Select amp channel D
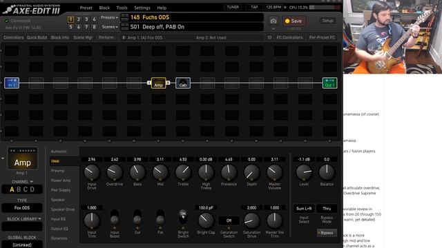The height and width of the screenshot is (248, 442). (32, 189)
